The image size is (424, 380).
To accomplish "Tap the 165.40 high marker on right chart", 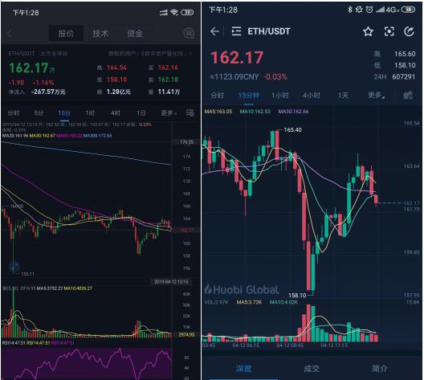I will pyautogui.click(x=293, y=130).
